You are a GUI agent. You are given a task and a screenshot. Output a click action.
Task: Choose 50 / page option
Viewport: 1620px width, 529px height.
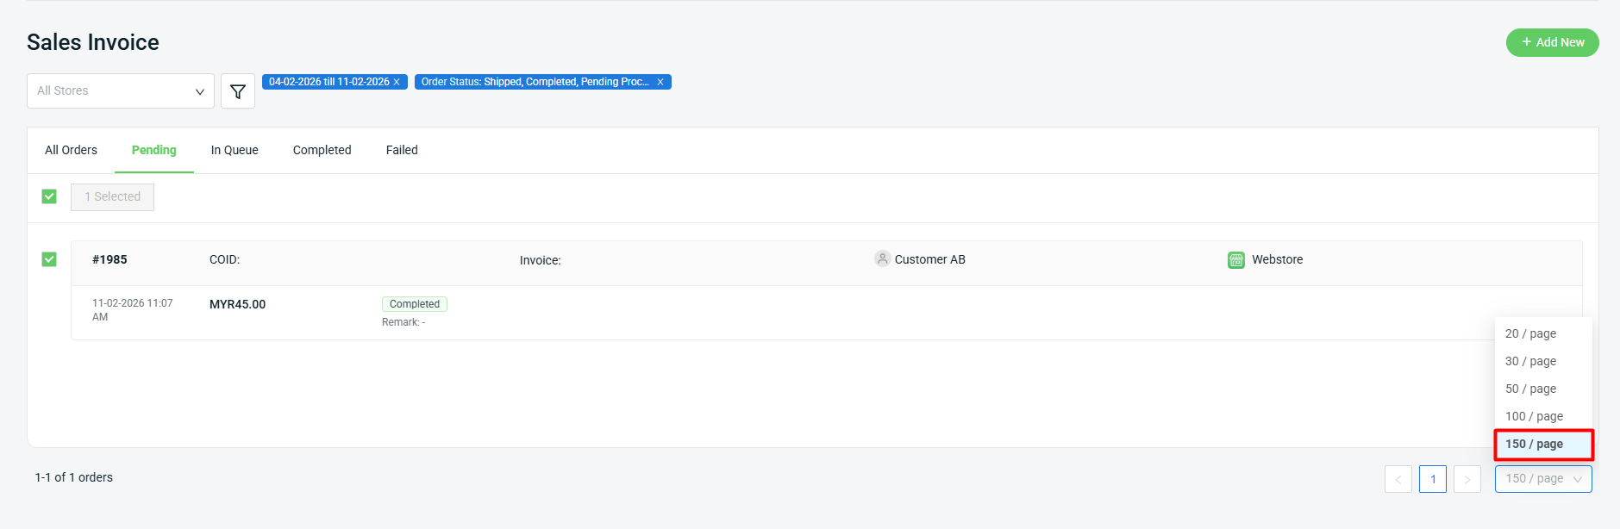1530,389
